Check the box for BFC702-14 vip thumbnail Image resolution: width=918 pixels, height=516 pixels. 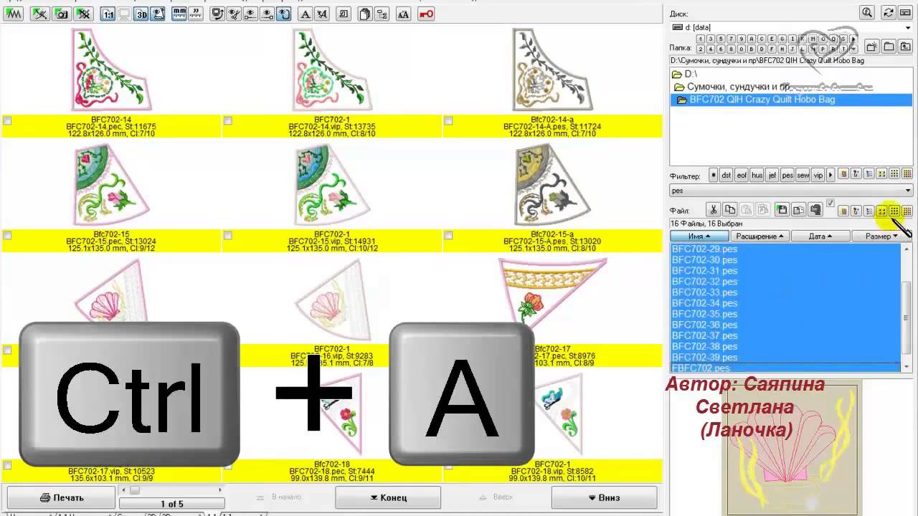(228, 120)
